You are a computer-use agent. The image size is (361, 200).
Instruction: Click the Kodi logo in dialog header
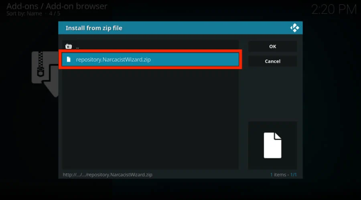click(294, 28)
